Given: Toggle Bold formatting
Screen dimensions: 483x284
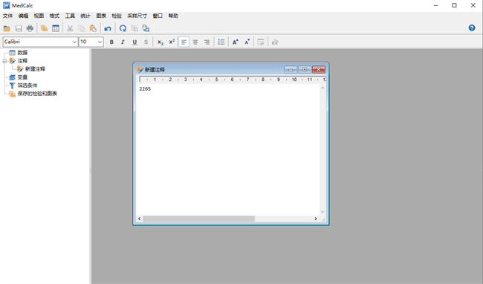Looking at the screenshot, I should 111,42.
